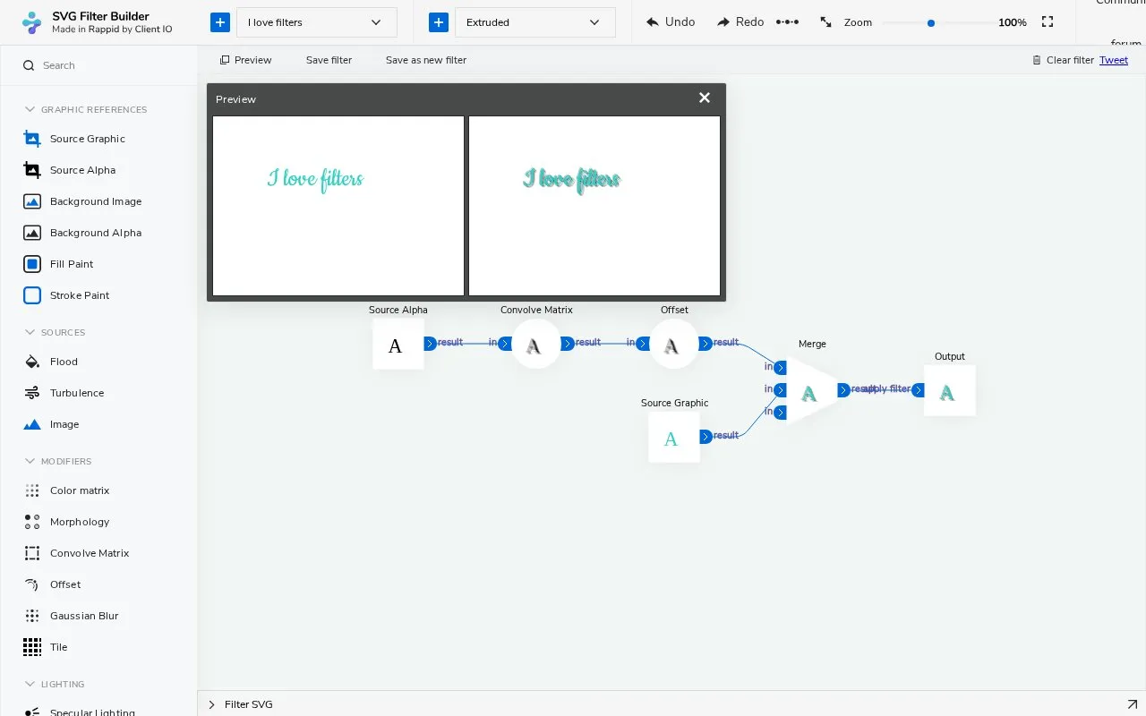Choose the Morphology modifier icon

[32, 522]
